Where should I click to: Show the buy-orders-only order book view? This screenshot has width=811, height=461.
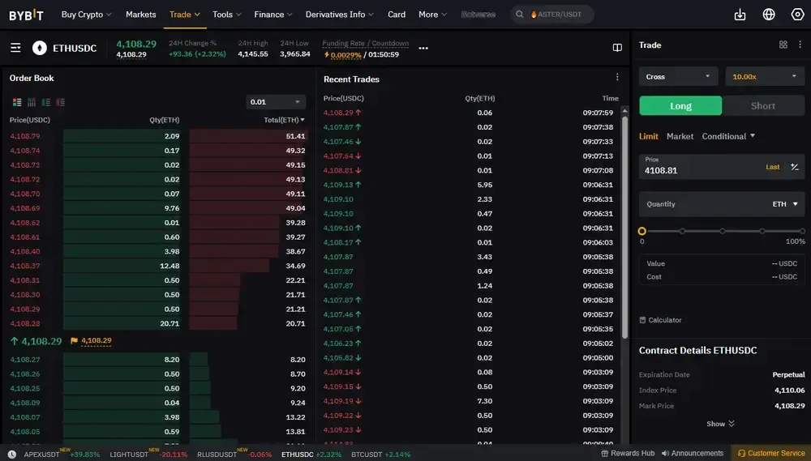tap(46, 102)
